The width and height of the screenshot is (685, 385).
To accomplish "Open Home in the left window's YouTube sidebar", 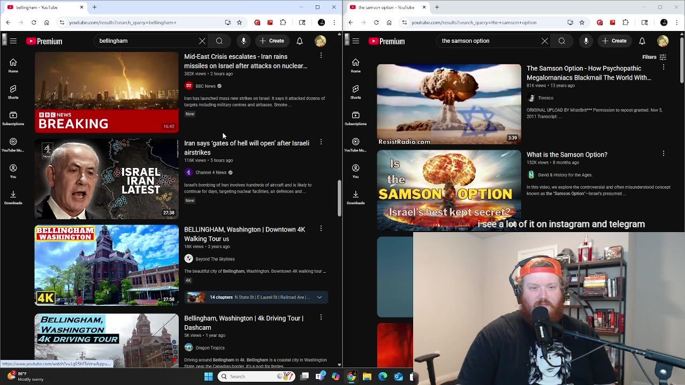I will (13, 65).
